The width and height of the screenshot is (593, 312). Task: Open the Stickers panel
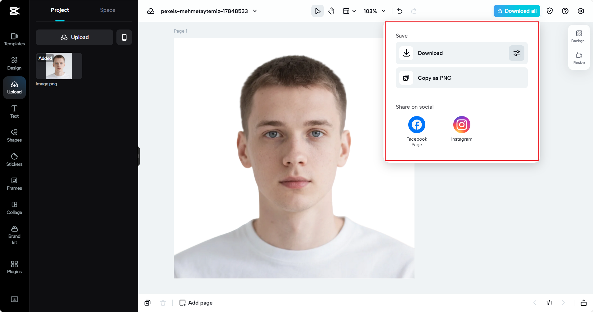[14, 160]
